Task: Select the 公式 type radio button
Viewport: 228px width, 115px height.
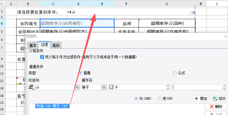Action: [x=175, y=73]
